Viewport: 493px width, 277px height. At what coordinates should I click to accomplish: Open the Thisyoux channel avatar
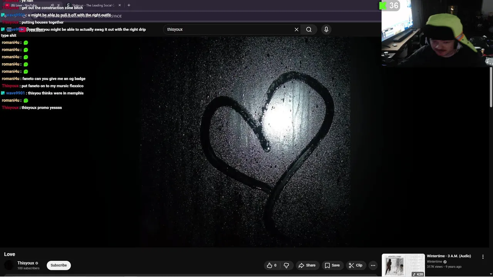click(x=8, y=265)
